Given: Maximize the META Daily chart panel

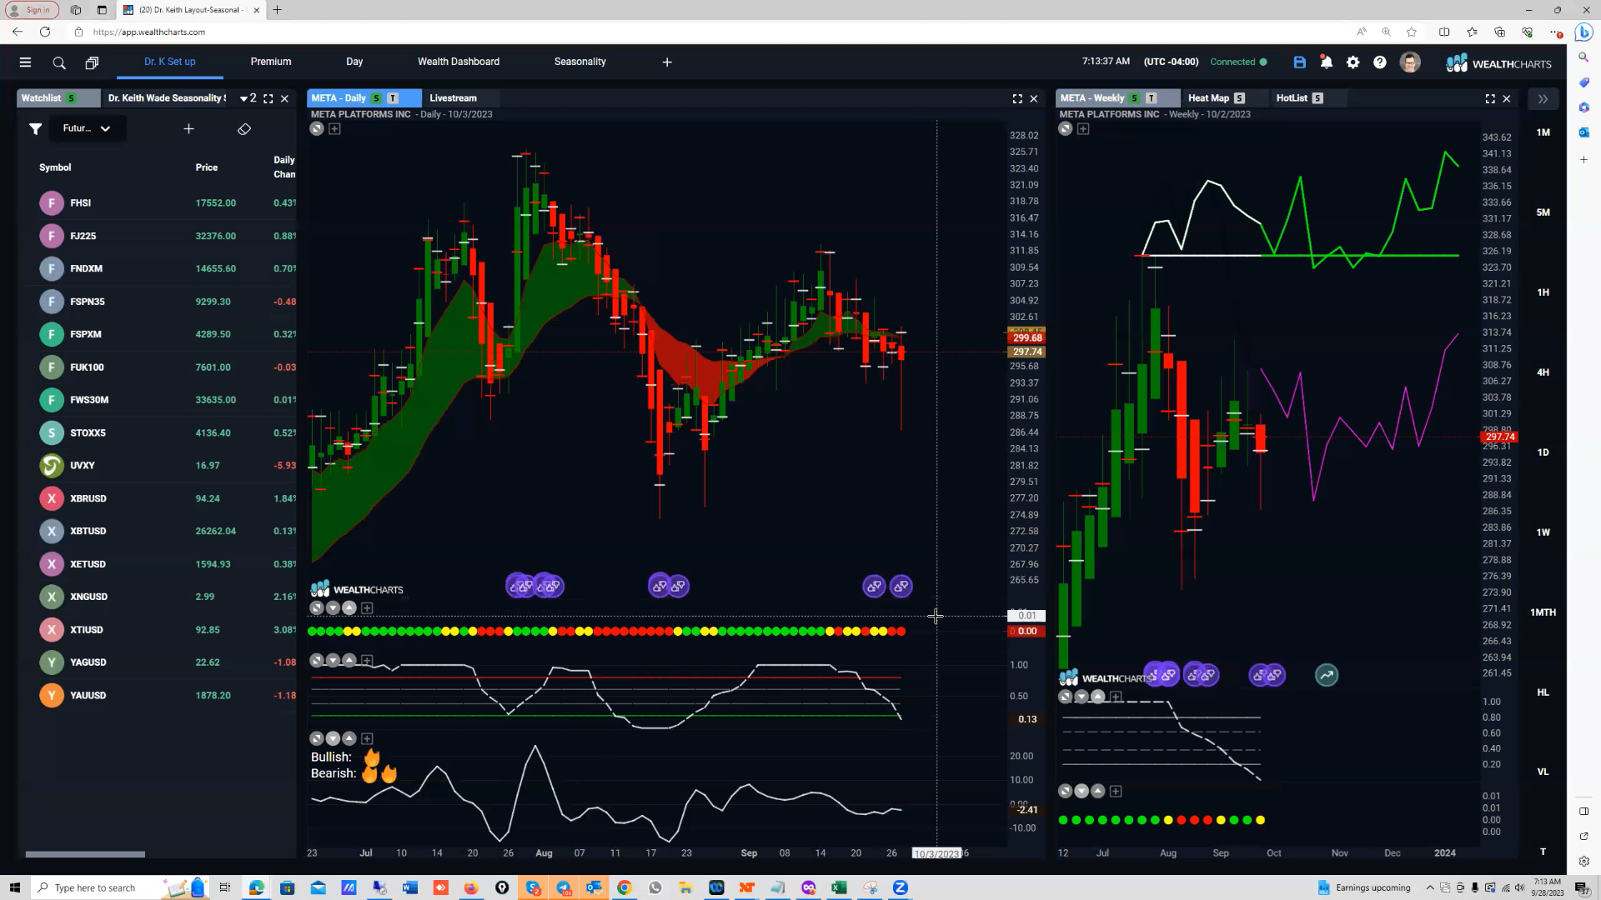Looking at the screenshot, I should click(1017, 98).
